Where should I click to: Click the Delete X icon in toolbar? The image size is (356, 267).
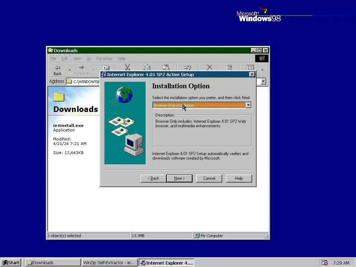(x=209, y=67)
